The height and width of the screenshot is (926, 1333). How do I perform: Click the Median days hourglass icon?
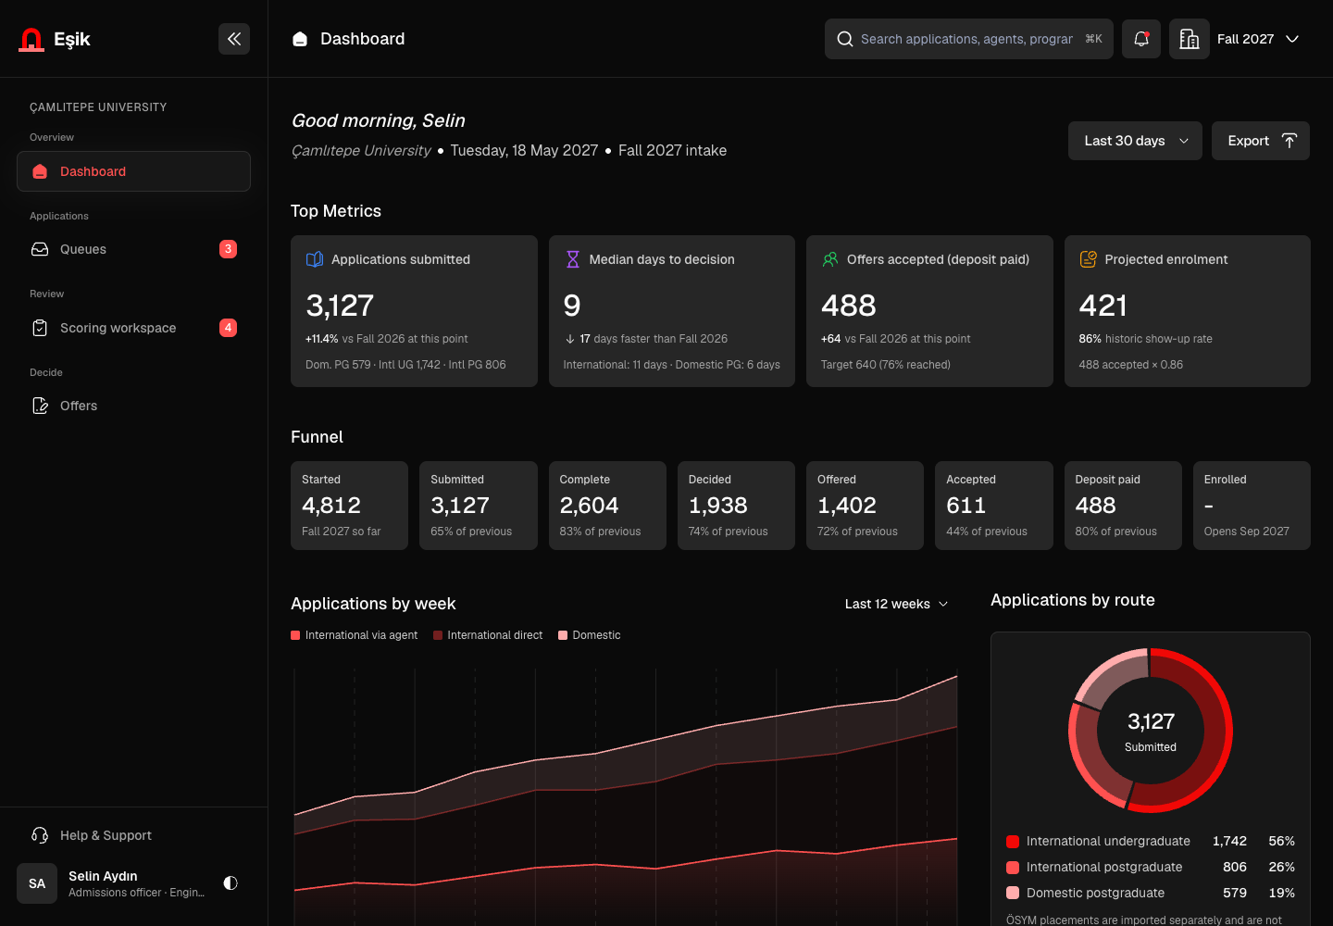click(x=573, y=259)
